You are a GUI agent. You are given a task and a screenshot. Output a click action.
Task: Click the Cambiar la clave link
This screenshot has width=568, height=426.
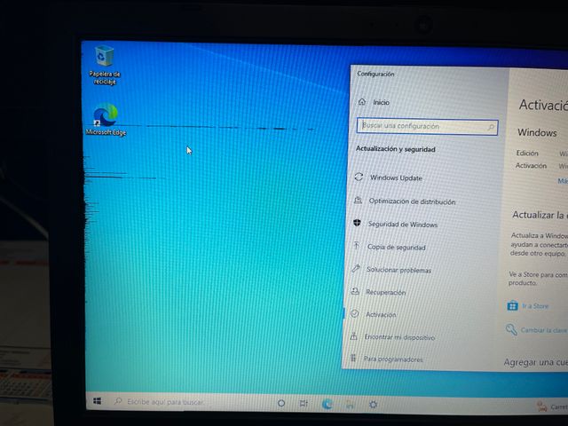point(544,330)
